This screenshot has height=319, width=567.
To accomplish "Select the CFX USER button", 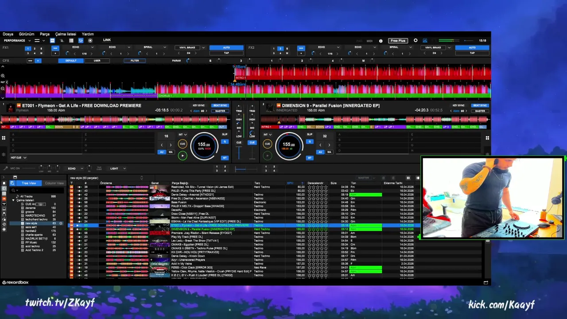I will point(97,61).
